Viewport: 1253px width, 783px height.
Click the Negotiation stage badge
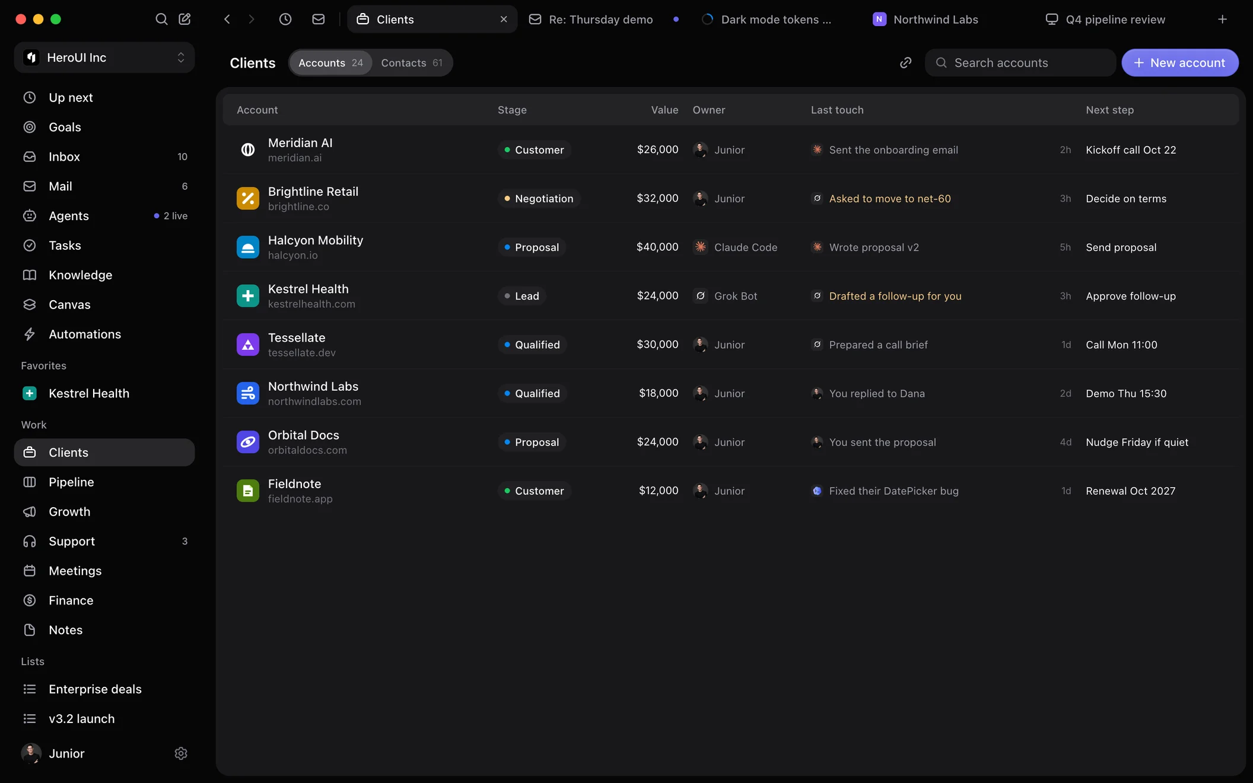click(x=539, y=199)
